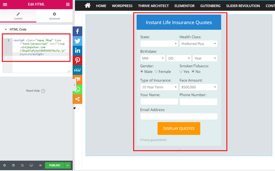Open the Elementor menu item

[x=184, y=6]
